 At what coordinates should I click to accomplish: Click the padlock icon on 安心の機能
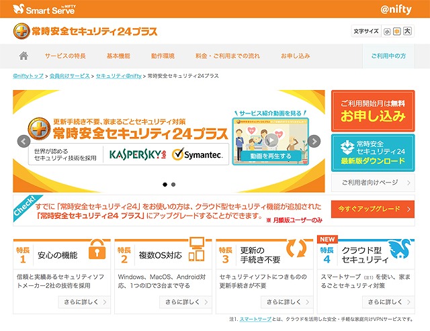97,249
